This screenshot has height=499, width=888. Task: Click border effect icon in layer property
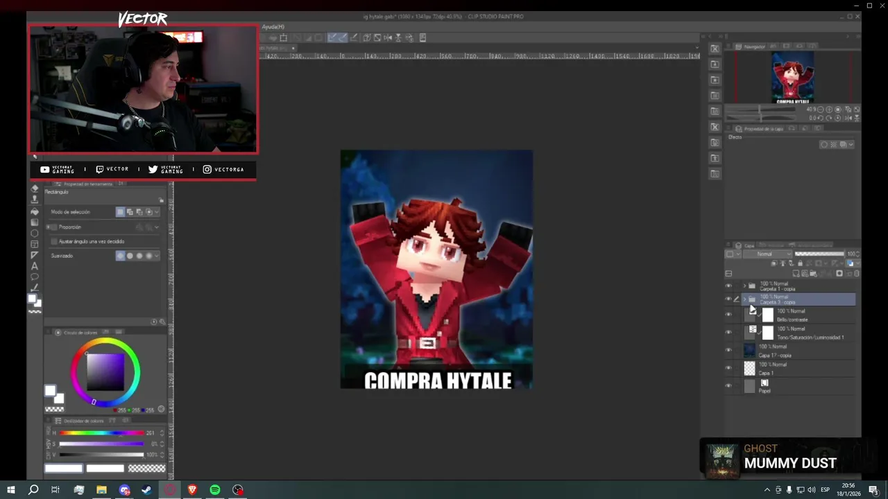(824, 145)
